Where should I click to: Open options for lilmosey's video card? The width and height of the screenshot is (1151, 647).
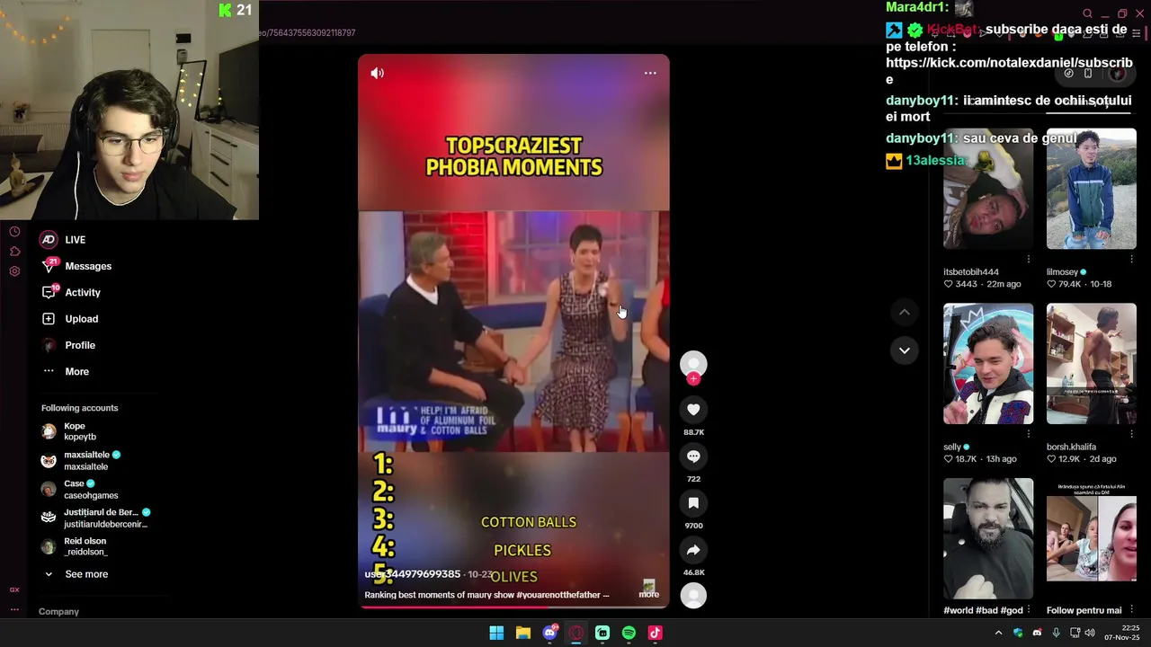coord(1131,260)
